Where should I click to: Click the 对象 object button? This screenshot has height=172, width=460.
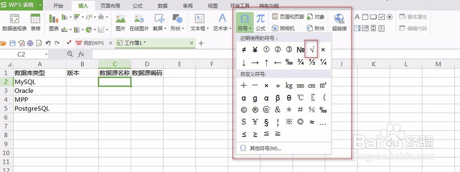pos(316,17)
